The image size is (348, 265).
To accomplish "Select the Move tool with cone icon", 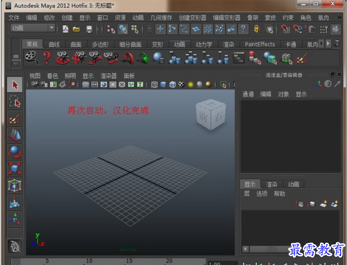I will coord(15,135).
